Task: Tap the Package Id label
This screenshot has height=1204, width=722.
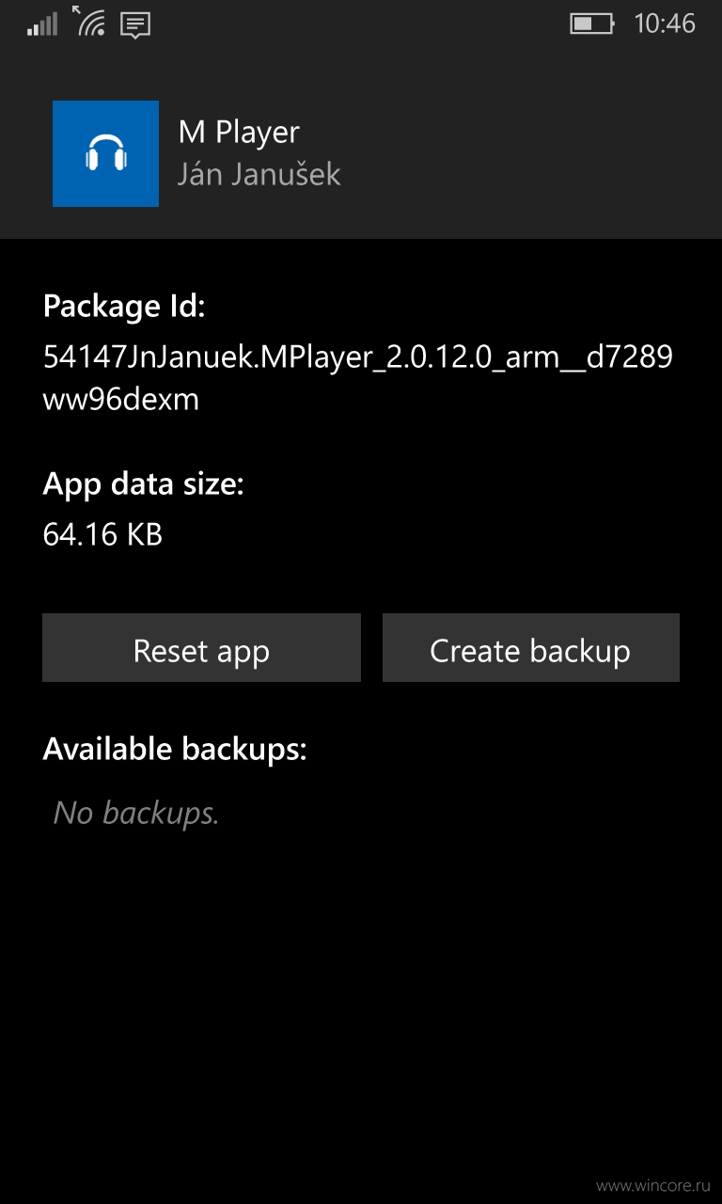Action: (124, 307)
